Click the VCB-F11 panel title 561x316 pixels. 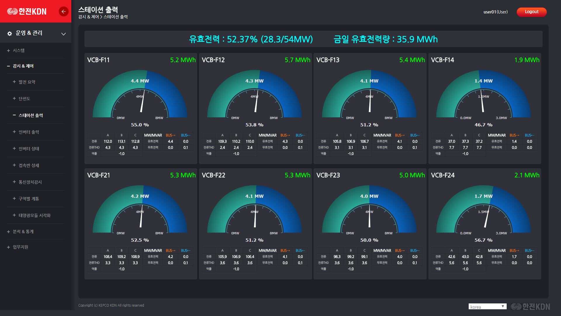[x=98, y=60]
